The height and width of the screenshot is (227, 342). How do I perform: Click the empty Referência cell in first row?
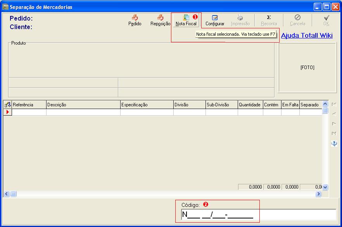[29, 112]
